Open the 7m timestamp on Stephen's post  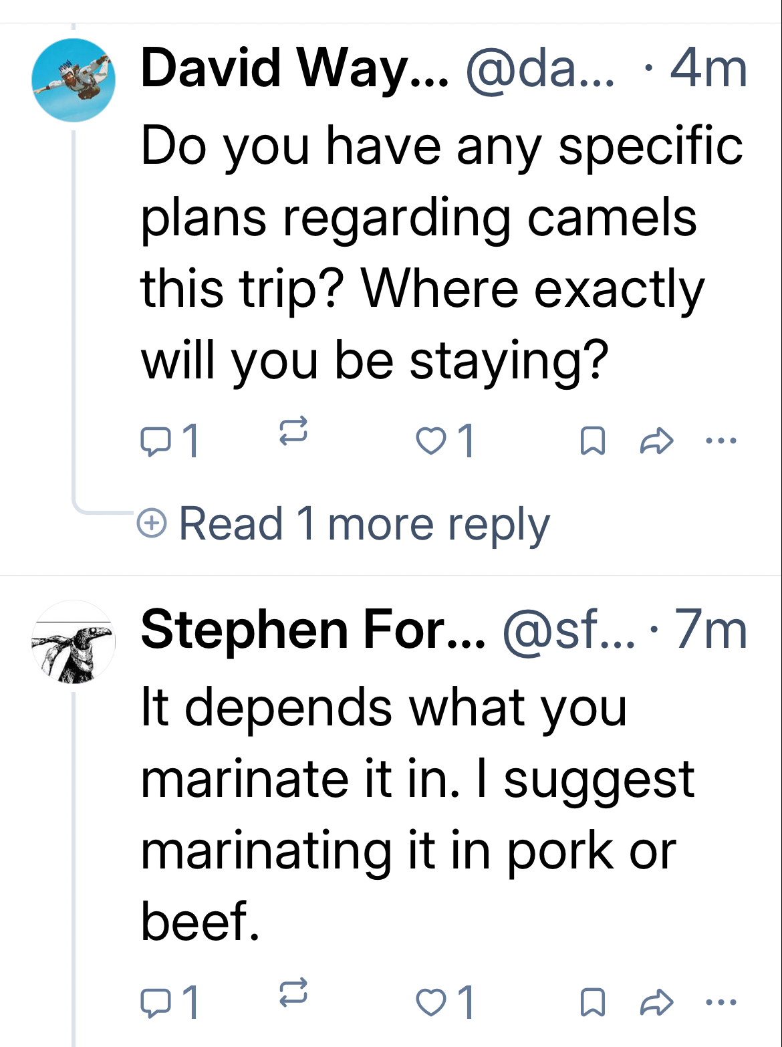(x=710, y=630)
